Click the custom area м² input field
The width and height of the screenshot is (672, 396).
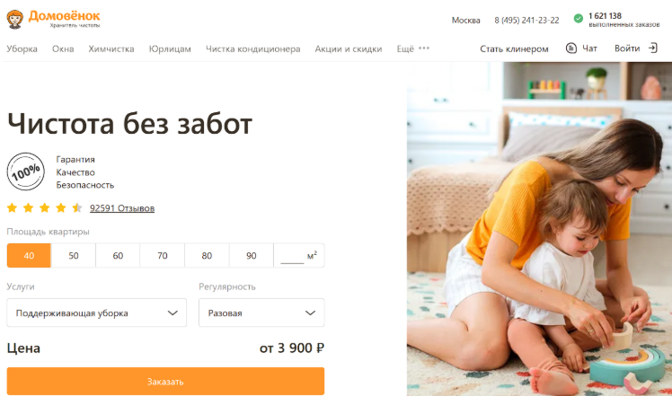pyautogui.click(x=298, y=255)
